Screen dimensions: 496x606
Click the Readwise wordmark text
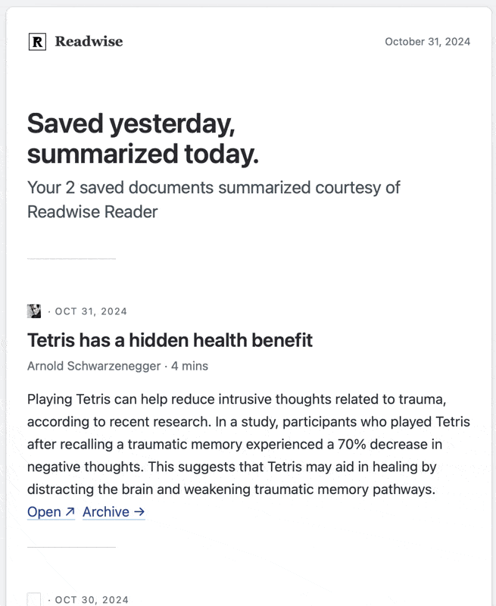point(89,42)
